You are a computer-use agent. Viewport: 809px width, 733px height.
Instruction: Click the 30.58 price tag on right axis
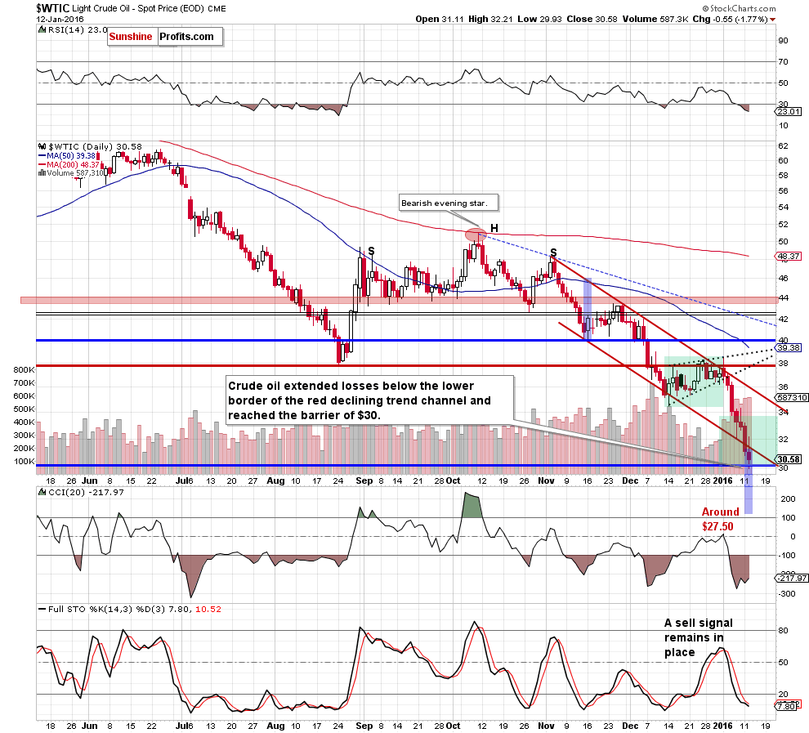tap(789, 459)
